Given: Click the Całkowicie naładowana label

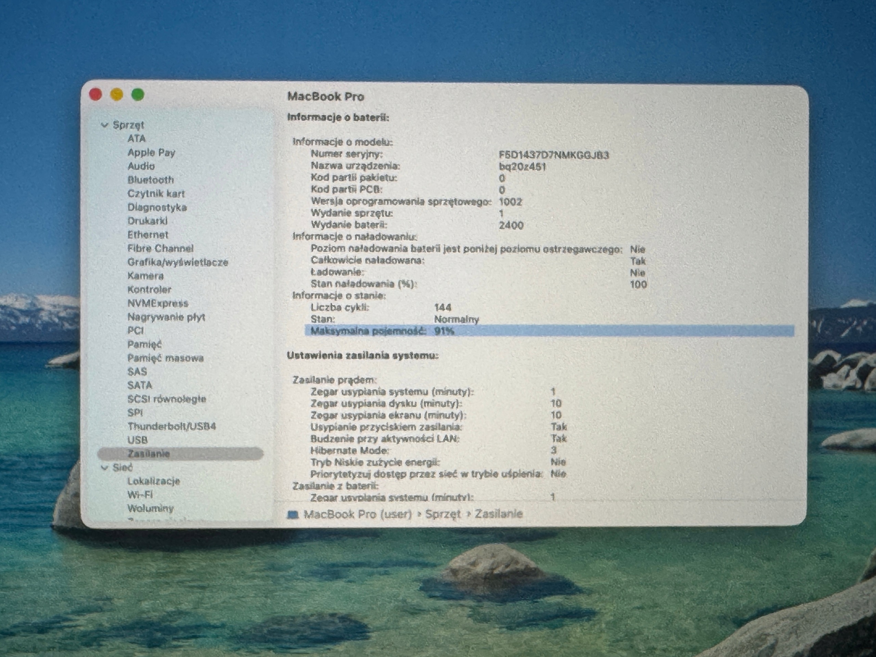Looking at the screenshot, I should 368,261.
